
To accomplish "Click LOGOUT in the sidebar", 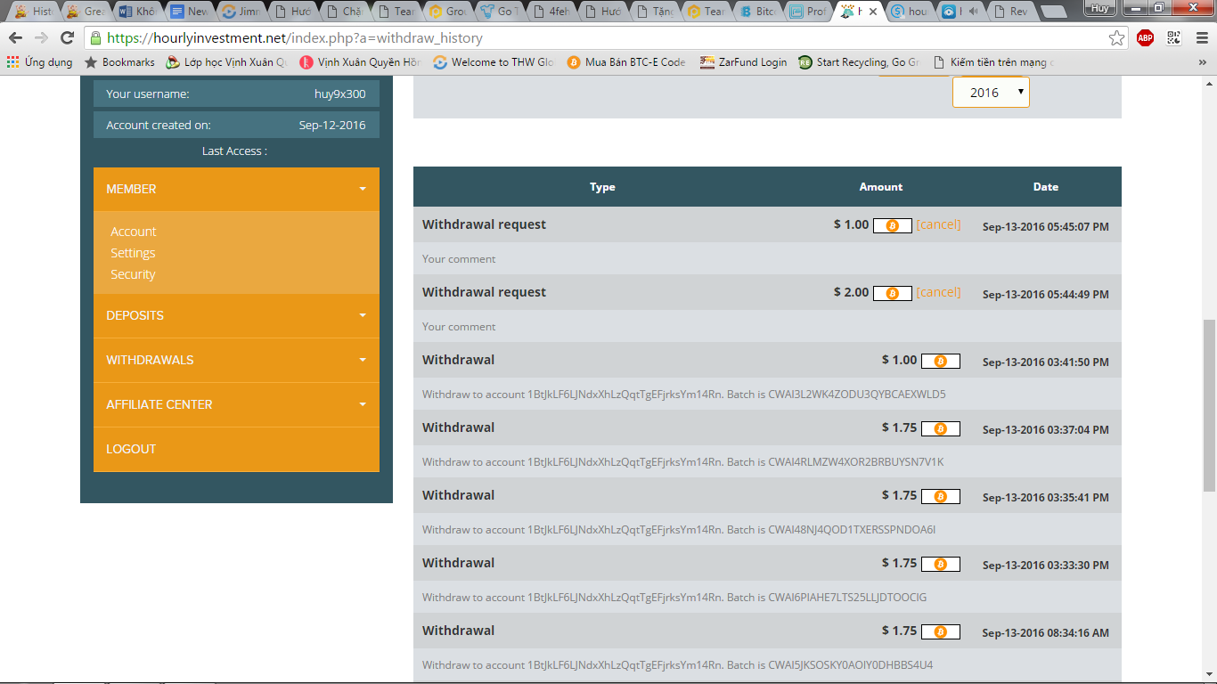I will pyautogui.click(x=236, y=449).
